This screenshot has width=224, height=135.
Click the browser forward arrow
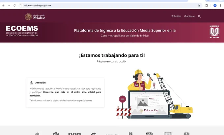[x=9, y=5]
